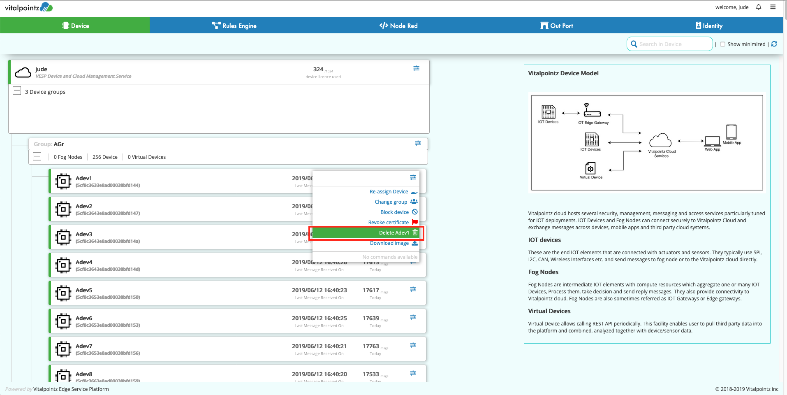Click the Adev6 chip icon
This screenshot has height=395, width=787.
pos(63,321)
